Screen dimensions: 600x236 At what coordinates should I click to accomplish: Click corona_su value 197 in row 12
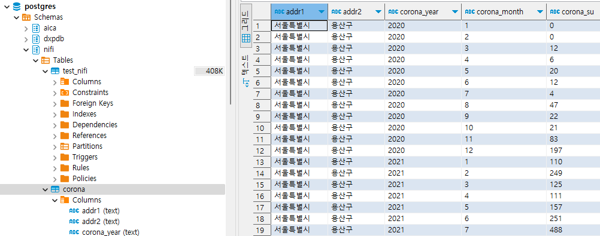573,151
